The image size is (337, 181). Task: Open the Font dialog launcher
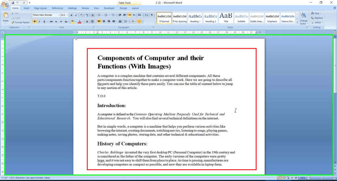tap(93, 27)
